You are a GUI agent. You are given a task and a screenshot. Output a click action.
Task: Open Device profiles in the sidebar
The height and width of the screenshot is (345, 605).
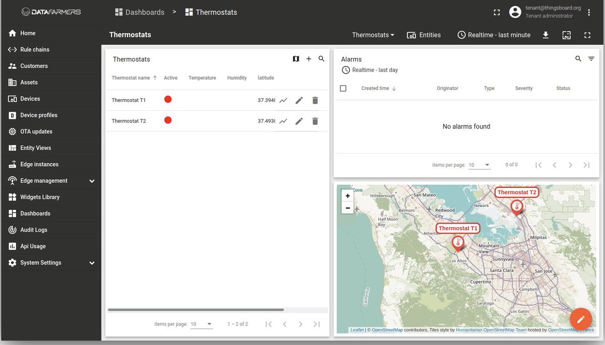click(x=51, y=115)
